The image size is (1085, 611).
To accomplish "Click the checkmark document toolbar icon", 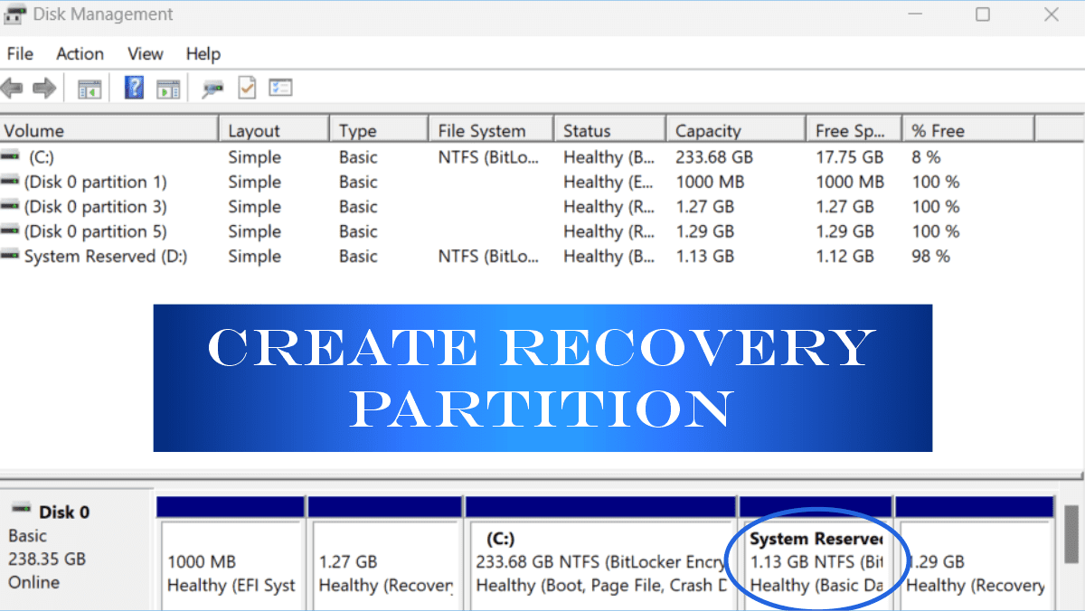I will 244,87.
